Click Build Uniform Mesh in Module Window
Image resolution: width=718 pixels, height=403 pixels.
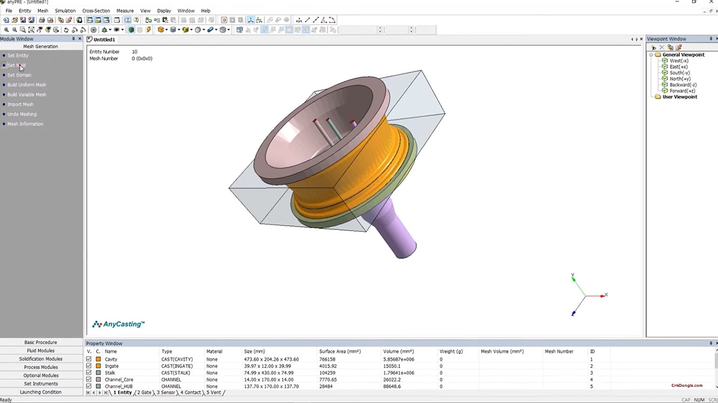click(28, 85)
